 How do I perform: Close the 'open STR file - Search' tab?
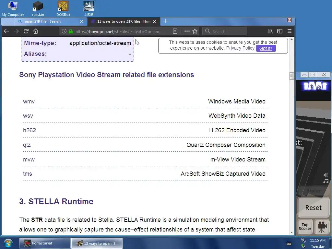click(82, 21)
